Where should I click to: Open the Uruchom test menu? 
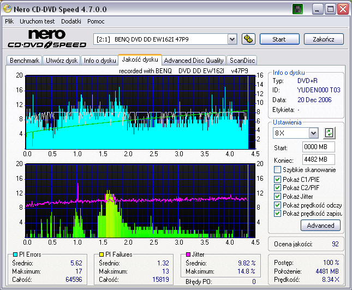tap(37, 21)
